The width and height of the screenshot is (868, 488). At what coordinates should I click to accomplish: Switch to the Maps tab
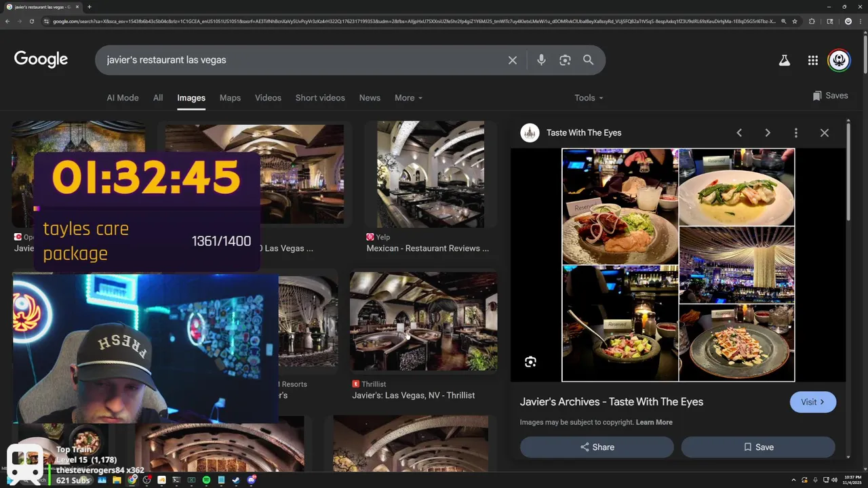coord(230,98)
